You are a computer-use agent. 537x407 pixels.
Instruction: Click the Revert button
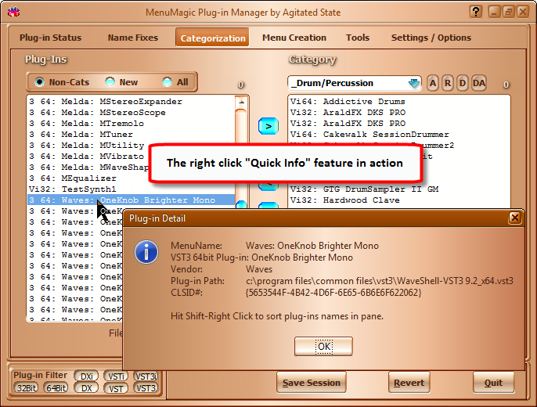(409, 383)
